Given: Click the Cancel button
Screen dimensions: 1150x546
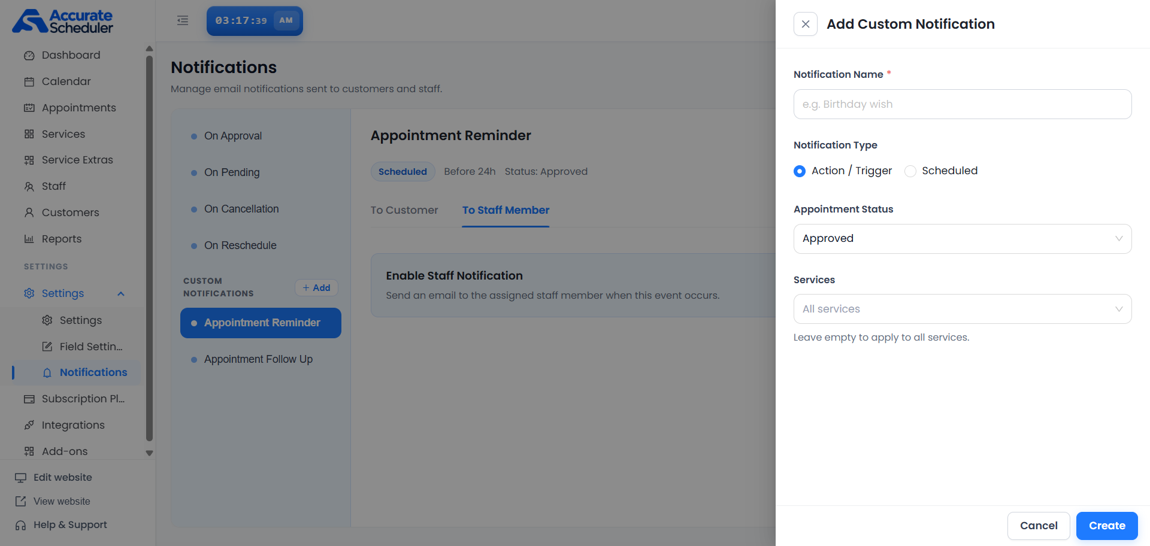Looking at the screenshot, I should click(x=1039, y=526).
